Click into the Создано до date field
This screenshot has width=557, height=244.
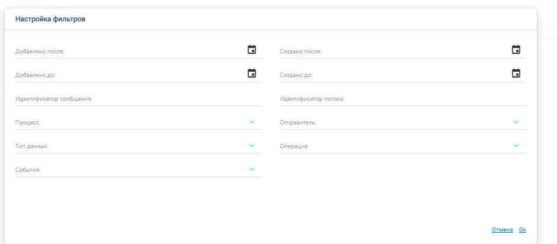click(x=392, y=75)
